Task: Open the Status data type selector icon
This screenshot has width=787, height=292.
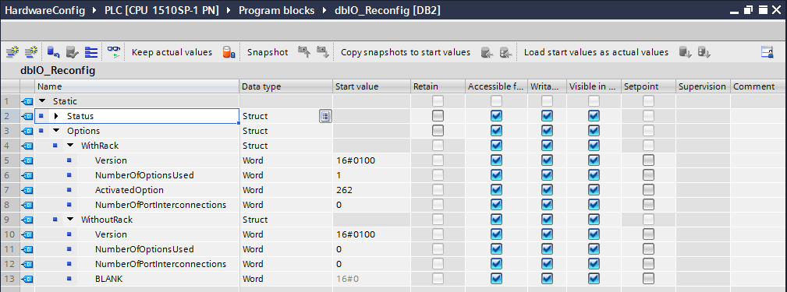Action: coord(325,116)
